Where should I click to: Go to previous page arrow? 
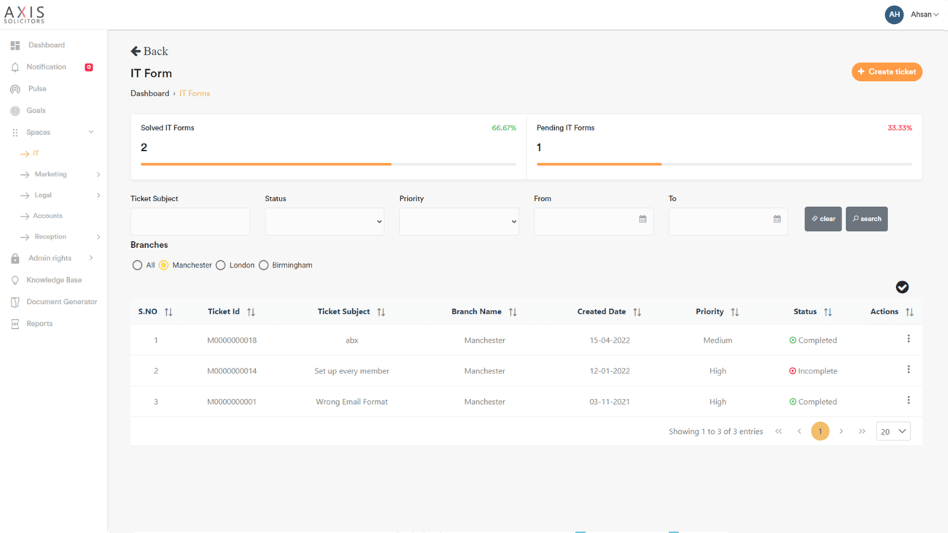point(799,432)
